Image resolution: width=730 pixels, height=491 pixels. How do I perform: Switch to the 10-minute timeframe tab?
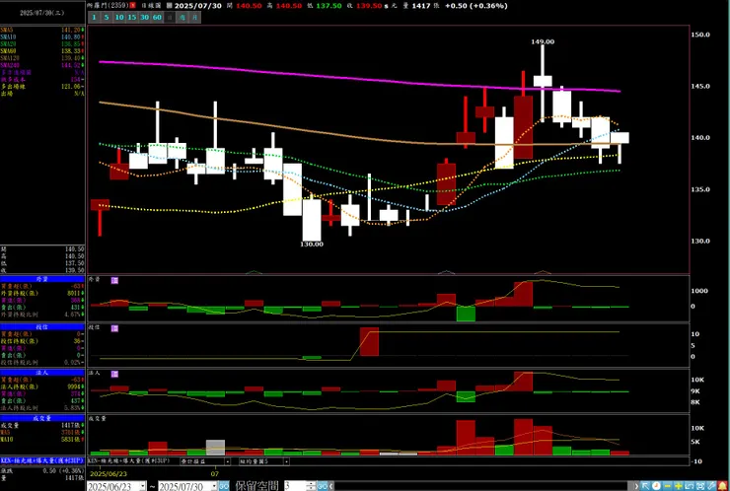119,17
